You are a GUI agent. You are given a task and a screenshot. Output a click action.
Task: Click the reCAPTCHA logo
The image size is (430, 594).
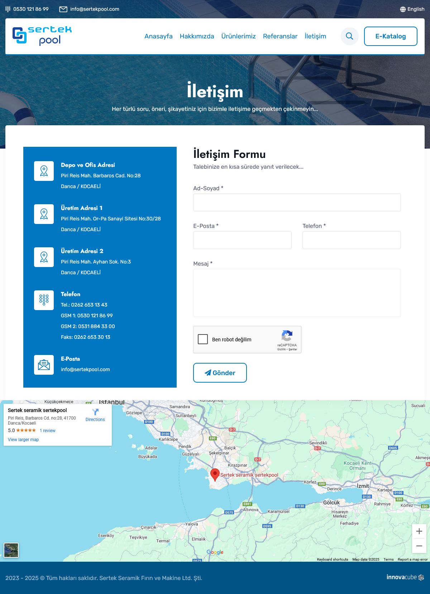pos(287,336)
